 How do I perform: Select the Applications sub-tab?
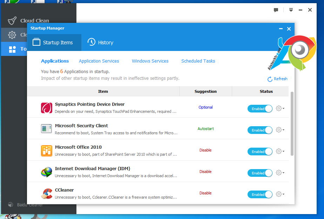55,61
